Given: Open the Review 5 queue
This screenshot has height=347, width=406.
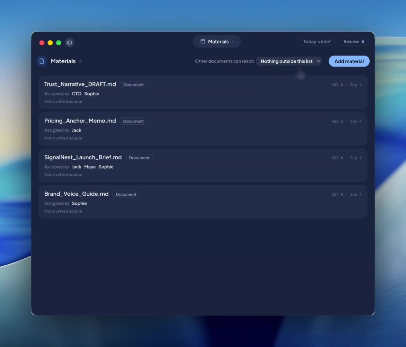Looking at the screenshot, I should coord(354,41).
